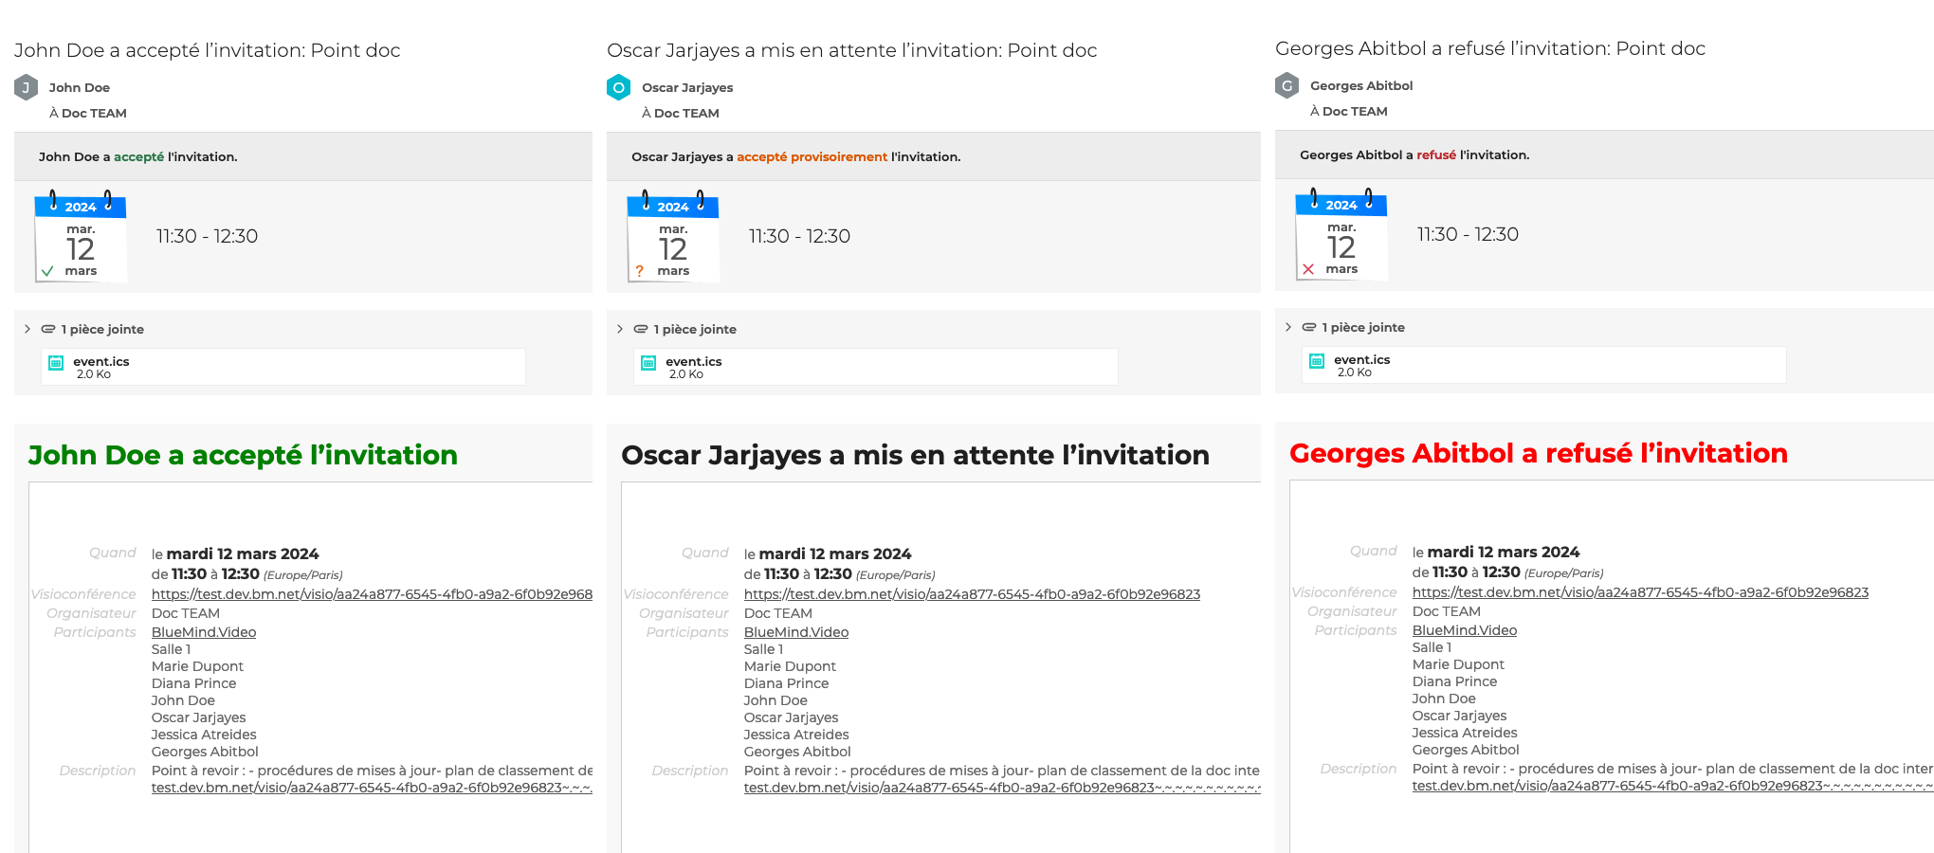Click the declined calendar icon in Georges' email
This screenshot has width=1934, height=853.
coord(1341,237)
